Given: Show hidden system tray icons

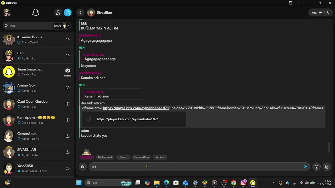Looking at the screenshot, I should pos(273,183).
